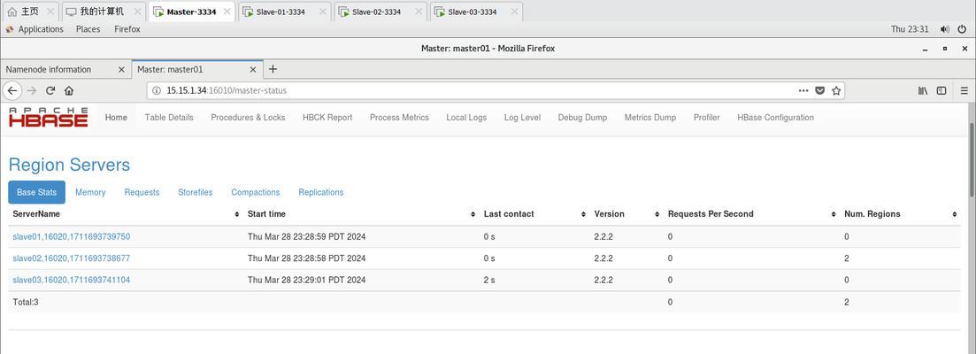
Task: Open the Table Details page
Action: [169, 117]
